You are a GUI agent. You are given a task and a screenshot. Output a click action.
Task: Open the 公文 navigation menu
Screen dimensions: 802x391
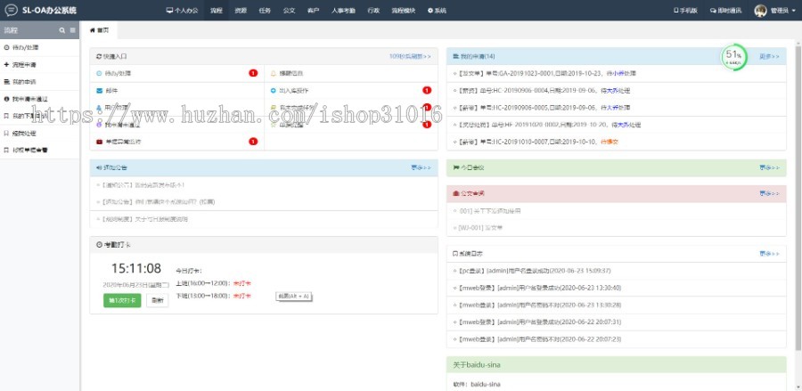click(x=289, y=10)
